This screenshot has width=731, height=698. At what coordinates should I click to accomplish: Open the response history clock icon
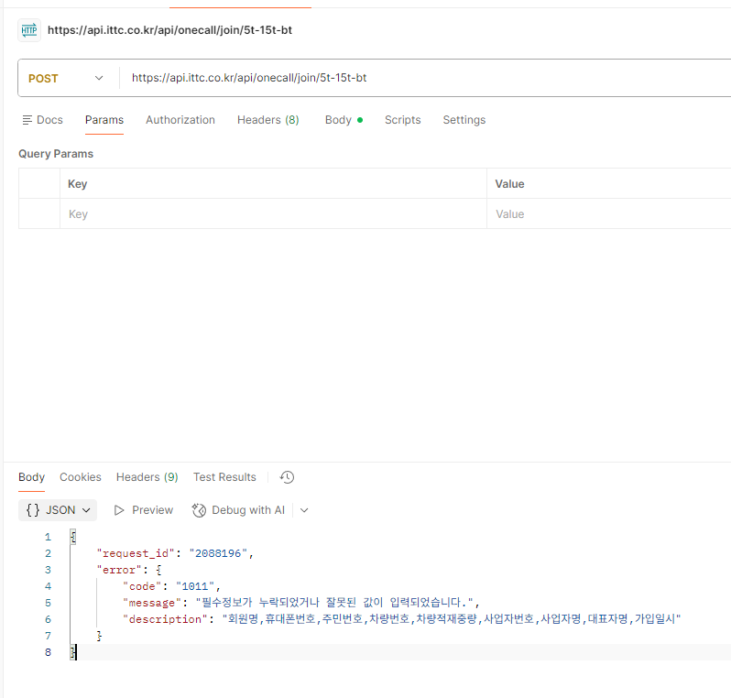tap(287, 477)
